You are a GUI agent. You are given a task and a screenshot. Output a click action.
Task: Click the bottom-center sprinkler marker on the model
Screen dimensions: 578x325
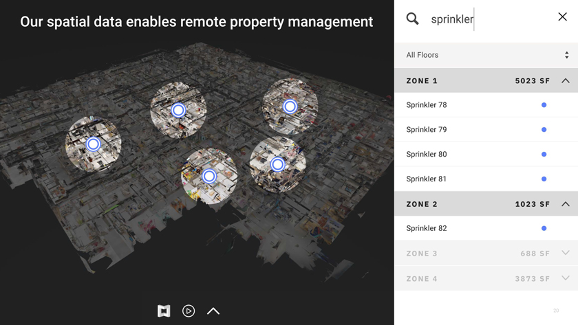(209, 177)
